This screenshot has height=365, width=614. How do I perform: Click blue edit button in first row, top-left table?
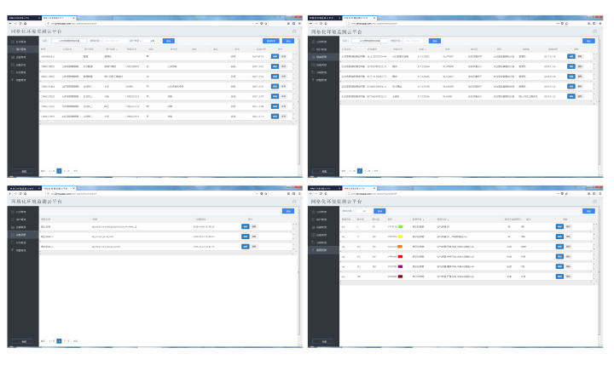[275, 56]
